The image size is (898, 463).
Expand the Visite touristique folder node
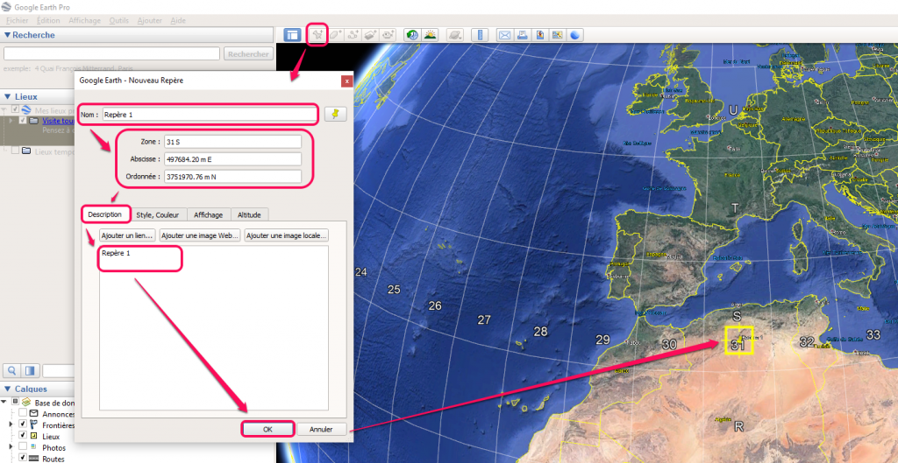(x=11, y=121)
